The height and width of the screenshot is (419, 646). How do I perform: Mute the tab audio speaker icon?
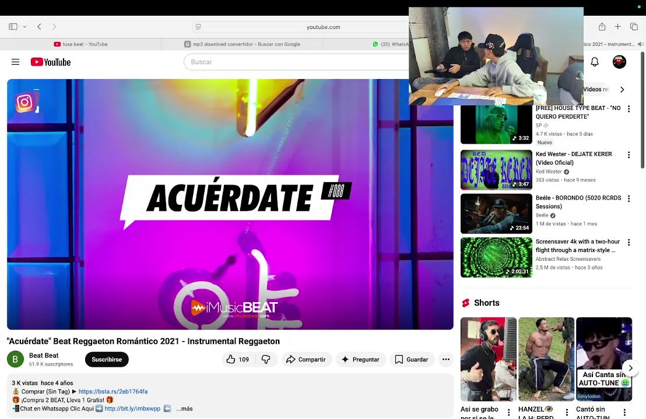640,44
